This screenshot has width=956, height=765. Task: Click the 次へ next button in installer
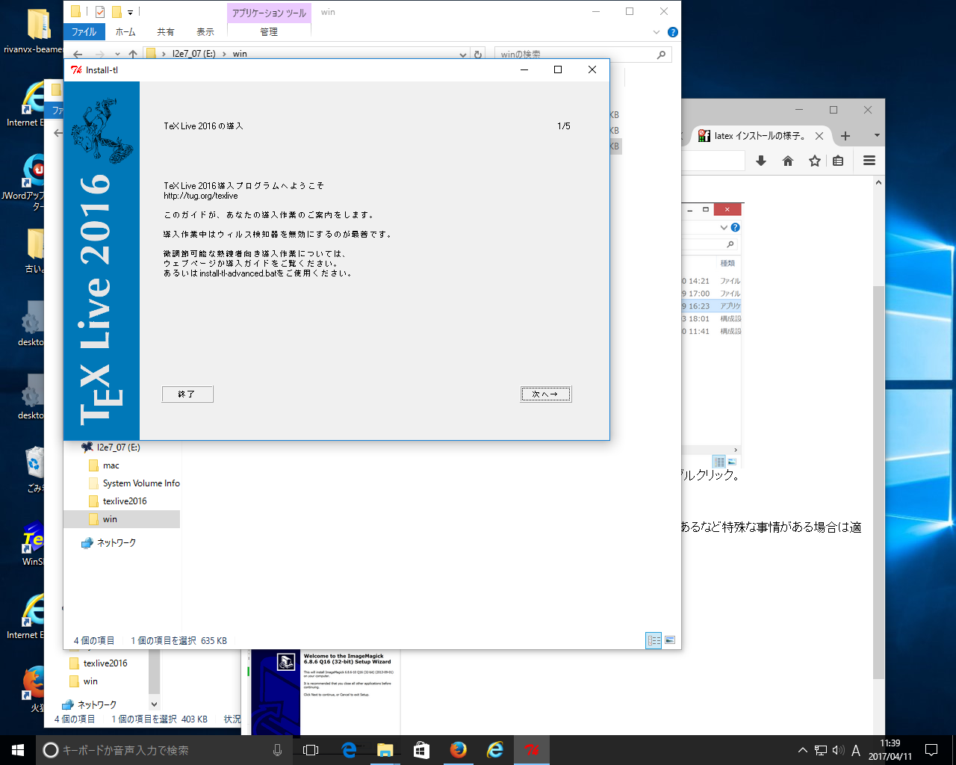(x=546, y=394)
